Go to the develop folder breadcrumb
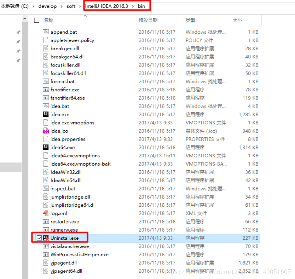Screen dimensions: 295x279 47,6
